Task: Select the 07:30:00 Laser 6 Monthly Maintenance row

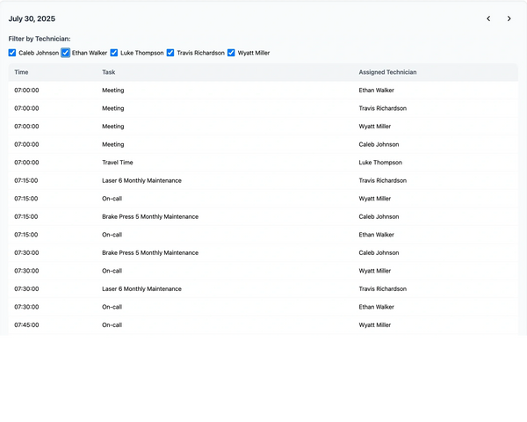Action: [141, 289]
